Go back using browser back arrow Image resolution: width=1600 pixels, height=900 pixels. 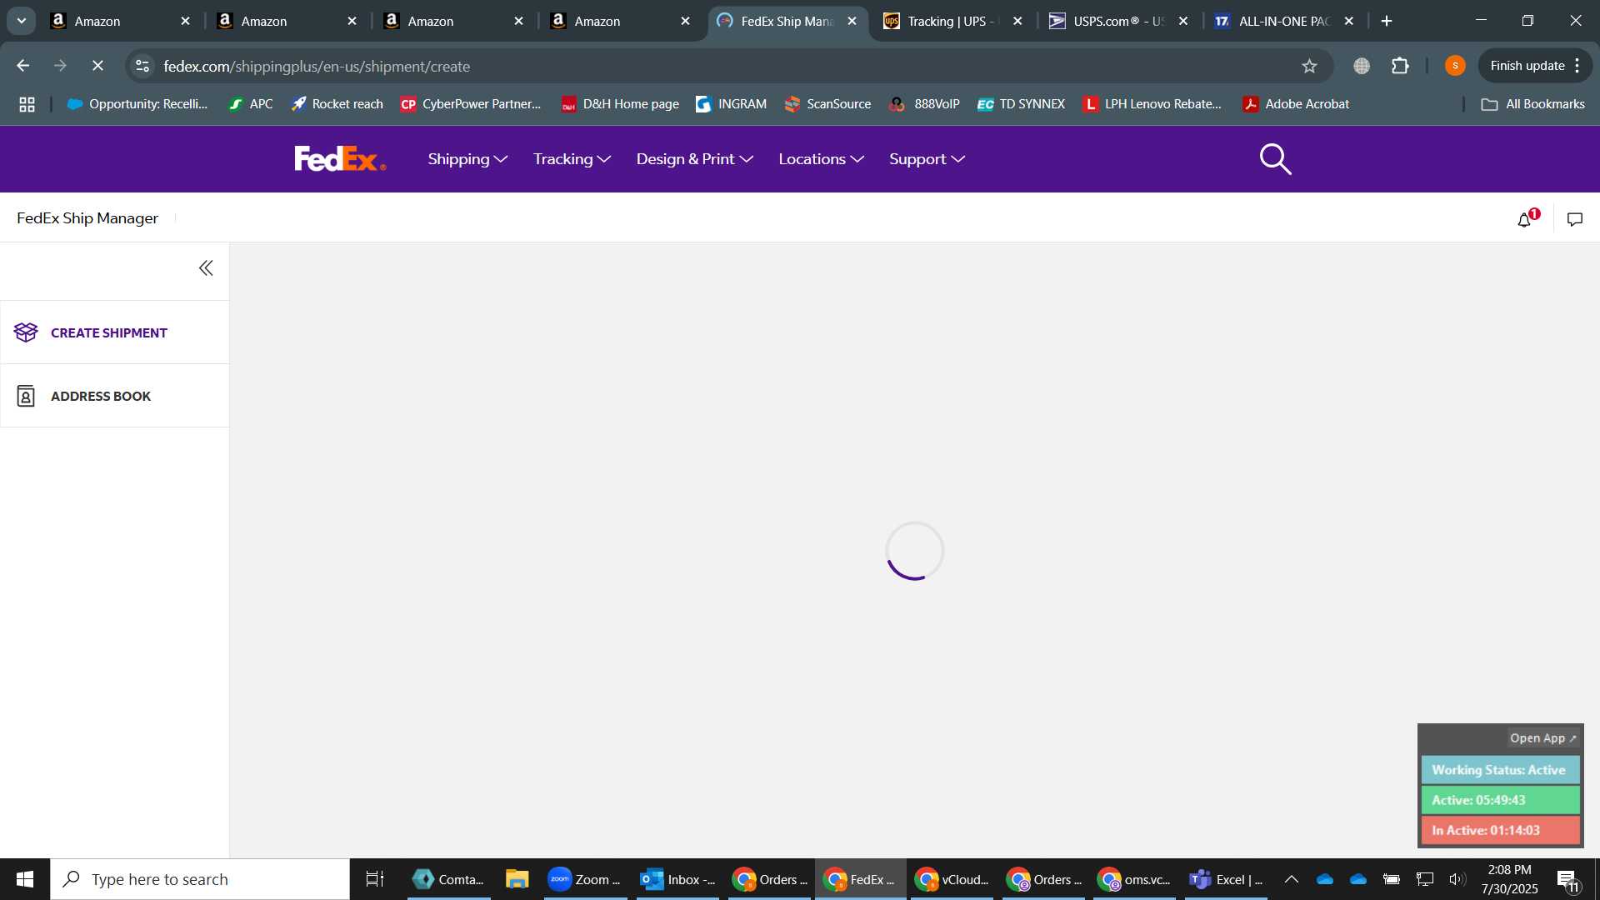[23, 66]
